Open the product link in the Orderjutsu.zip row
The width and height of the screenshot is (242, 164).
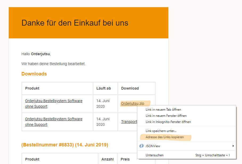[x=54, y=103]
